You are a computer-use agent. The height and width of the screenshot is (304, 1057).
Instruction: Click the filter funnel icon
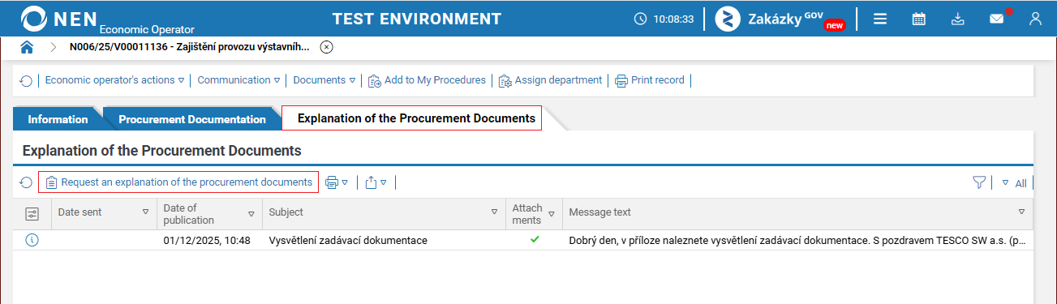pyautogui.click(x=979, y=183)
